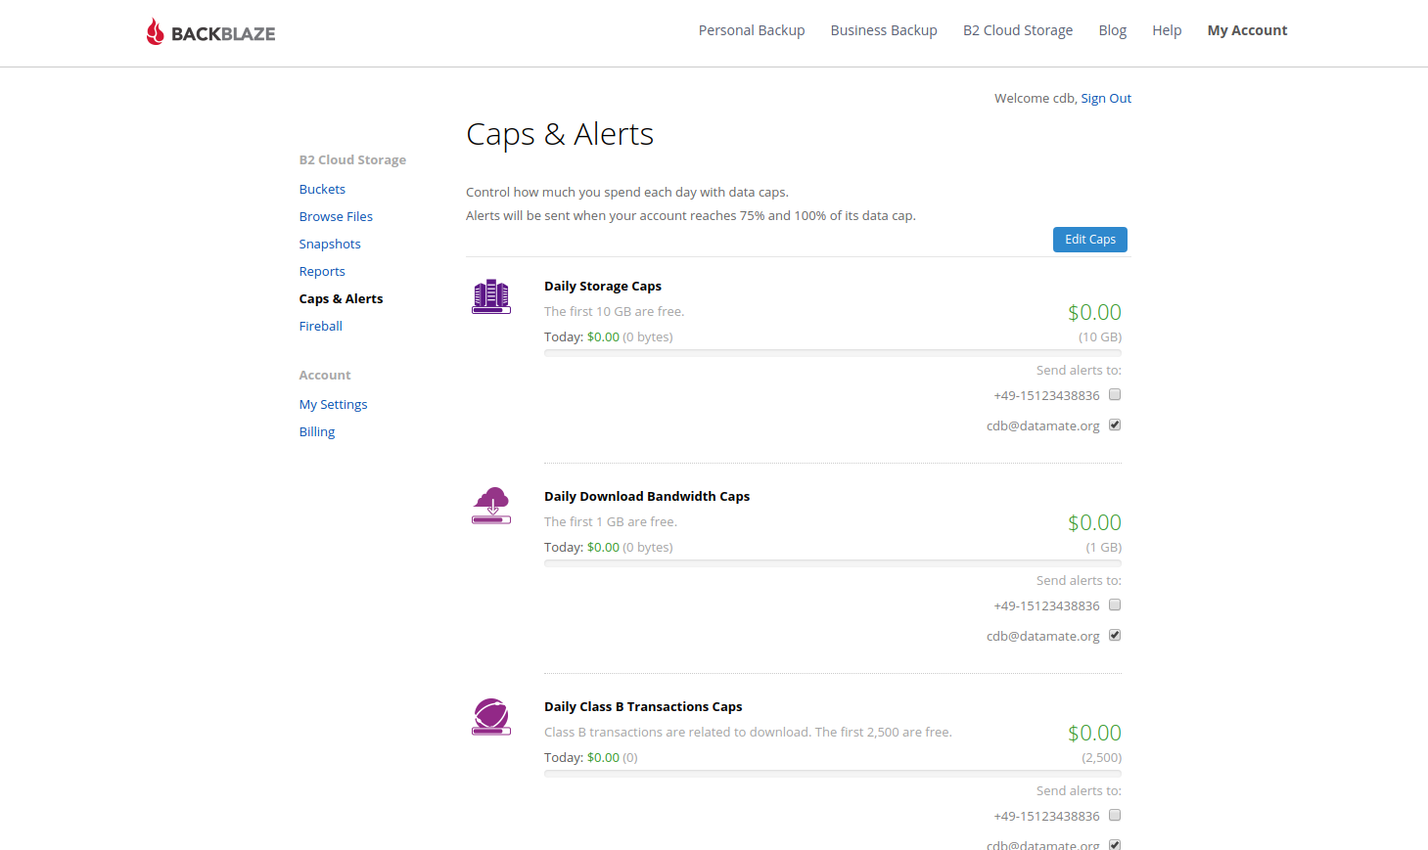Open Buckets in the sidebar
The width and height of the screenshot is (1428, 850).
[322, 189]
